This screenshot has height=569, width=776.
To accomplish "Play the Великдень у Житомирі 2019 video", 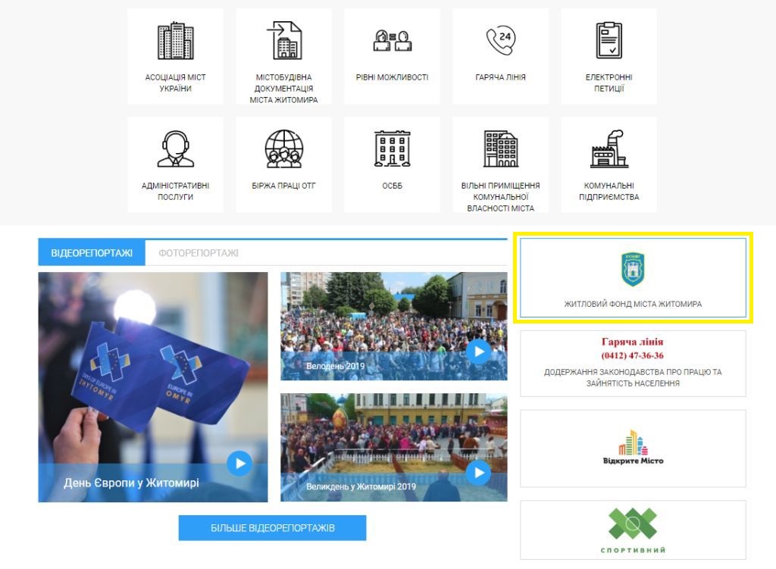I will [x=478, y=473].
